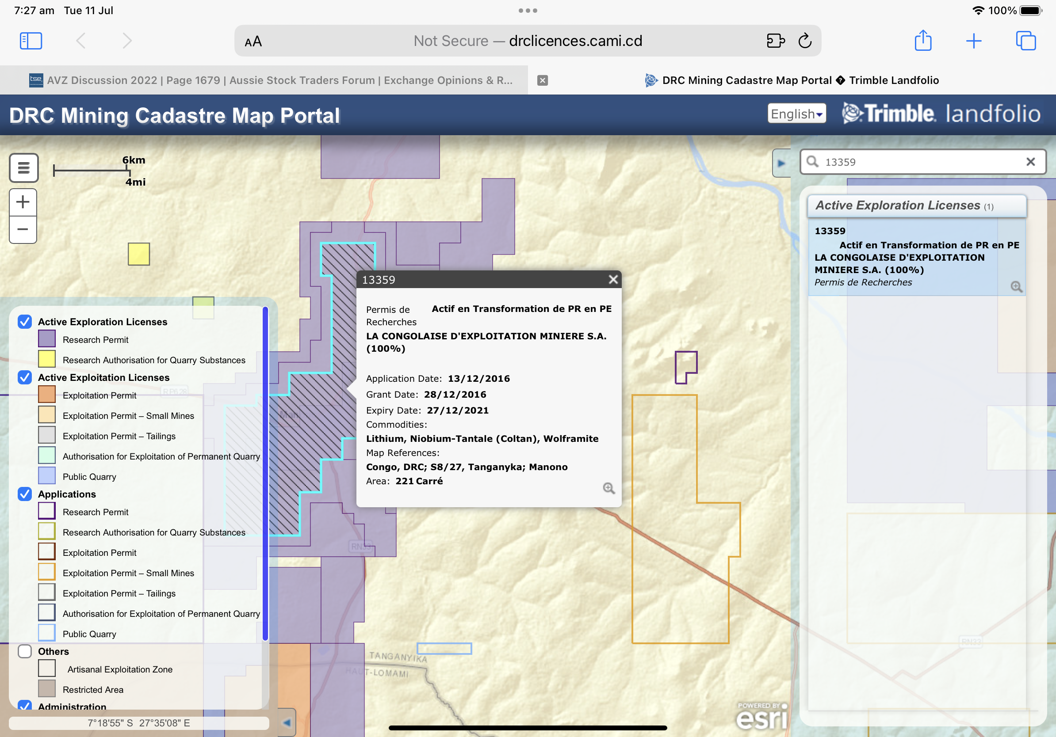Go back with Safari back arrow
The width and height of the screenshot is (1056, 737).
[80, 41]
